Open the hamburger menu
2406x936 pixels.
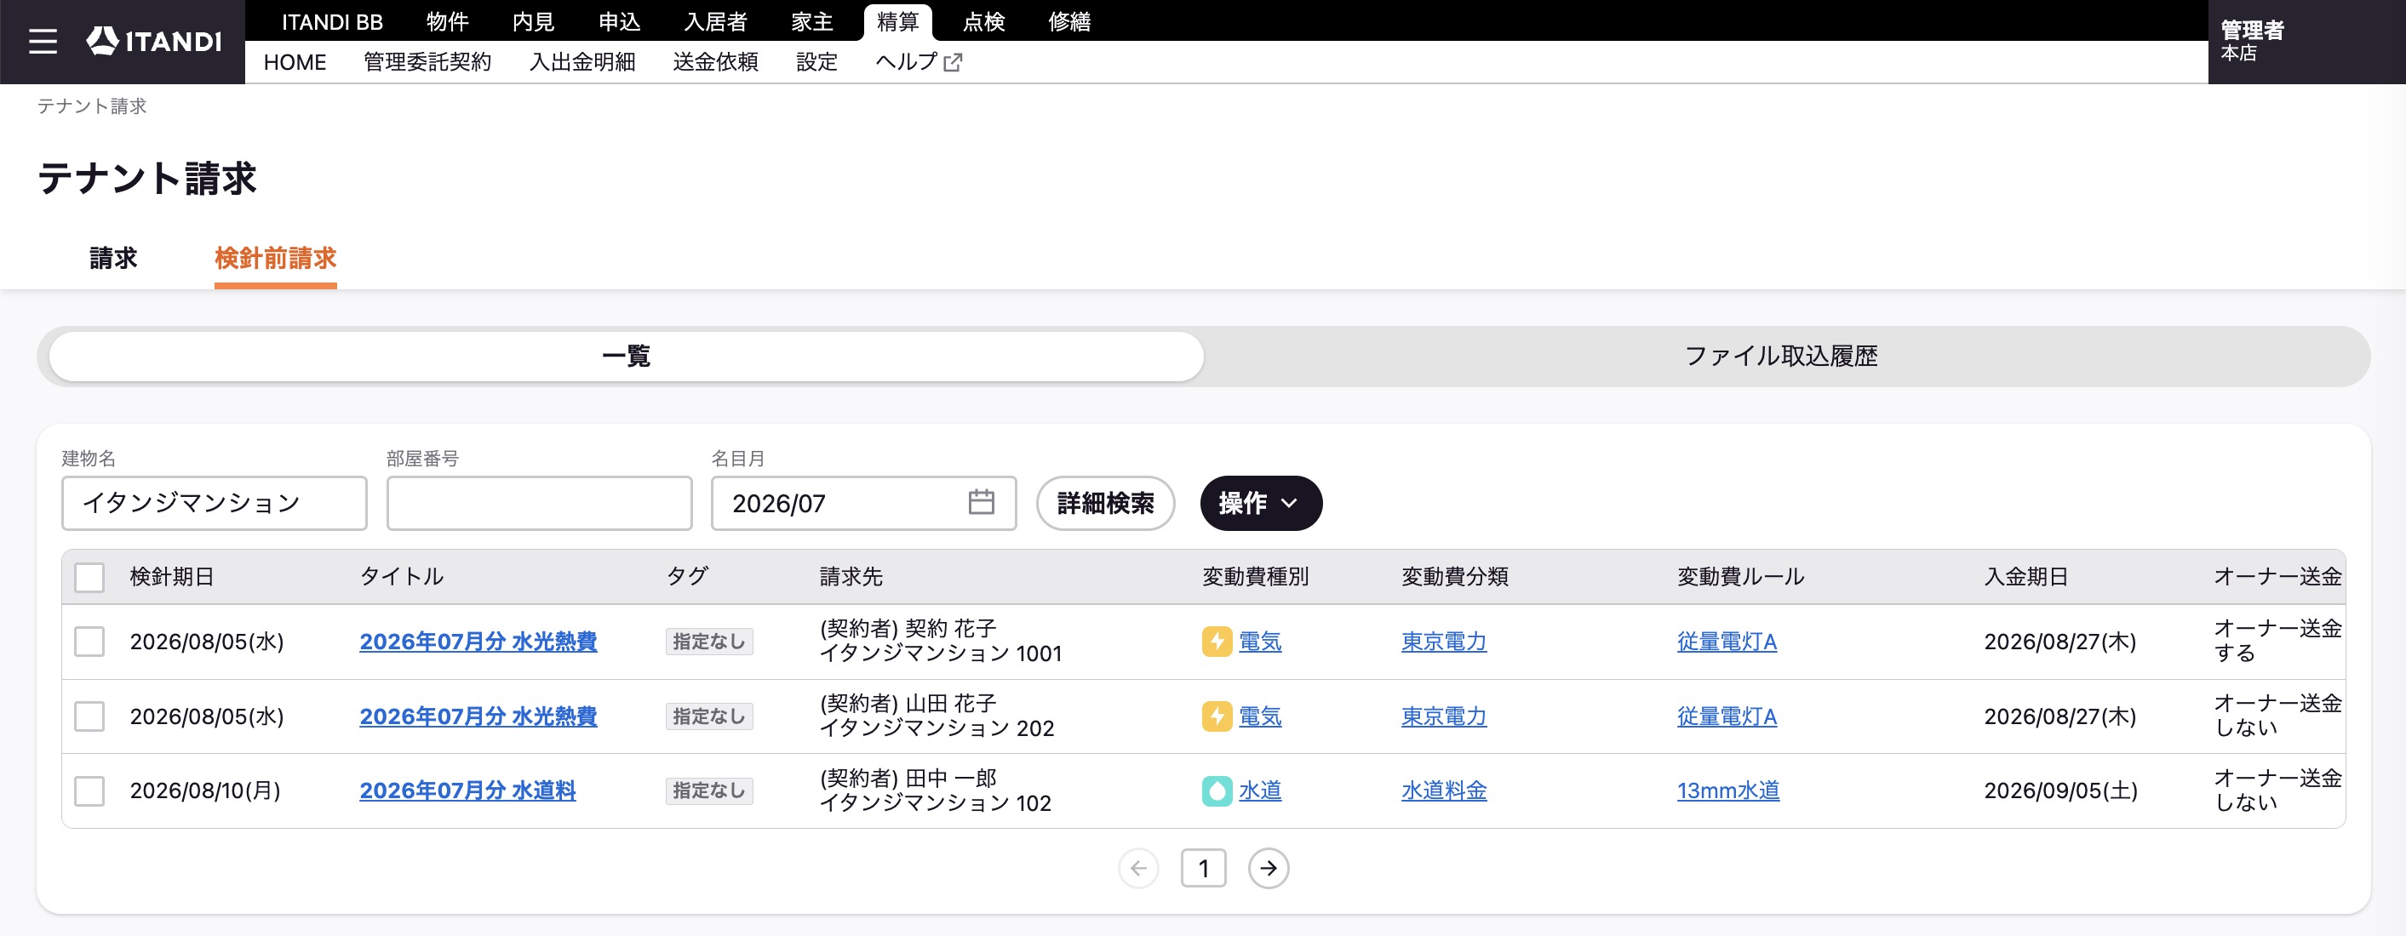point(43,41)
